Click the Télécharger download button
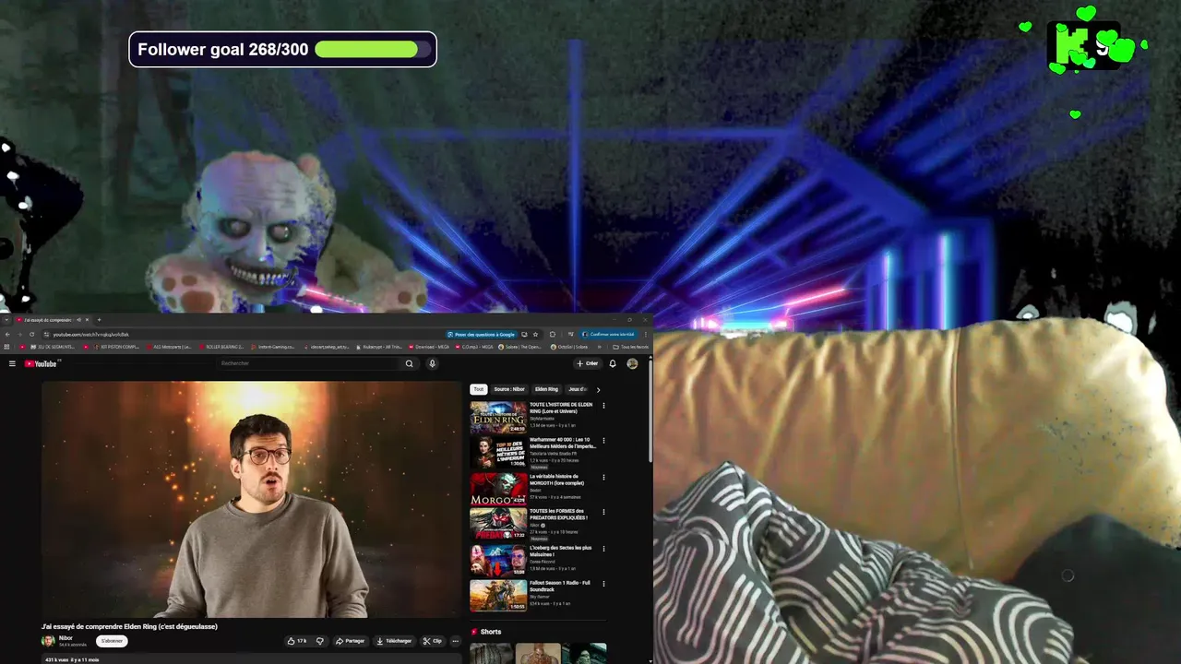The width and height of the screenshot is (1181, 664). point(394,641)
